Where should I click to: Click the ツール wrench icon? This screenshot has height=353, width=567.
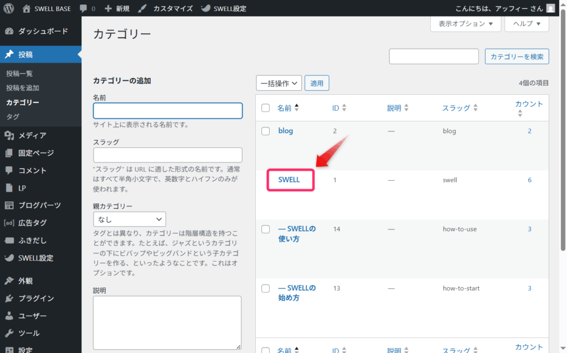[9, 333]
